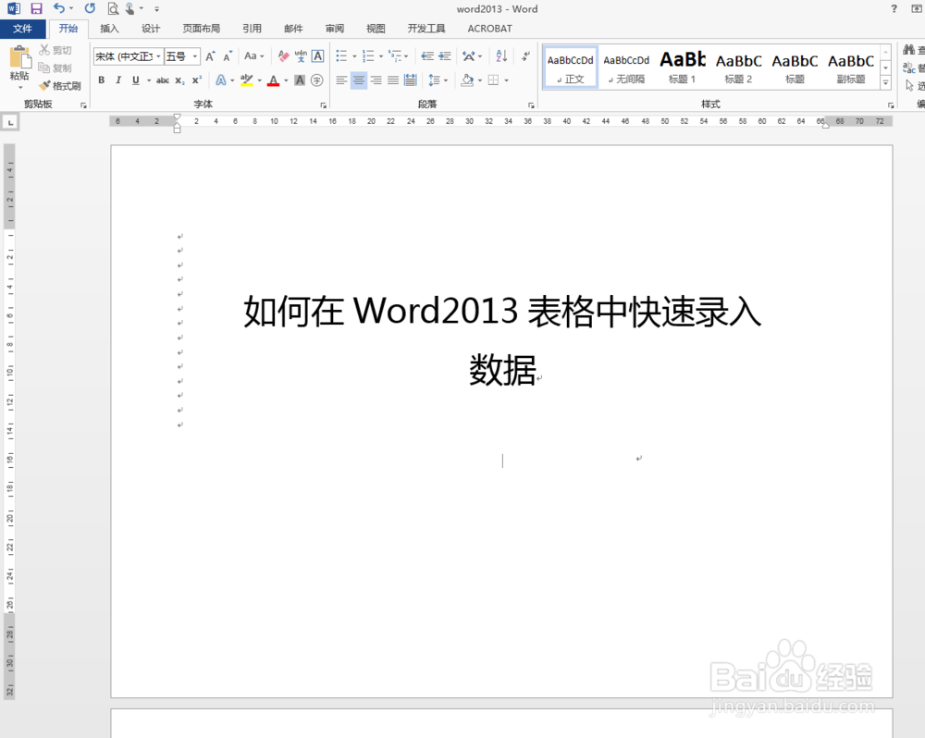
Task: Decrease paragraph indent
Action: (427, 56)
